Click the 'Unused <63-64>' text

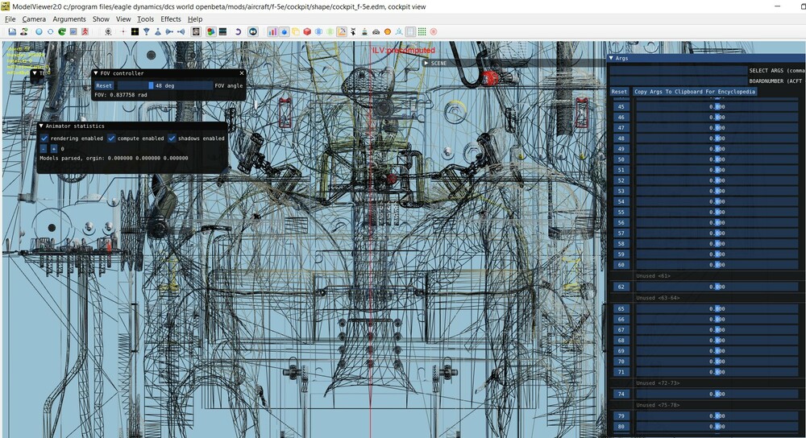(658, 298)
